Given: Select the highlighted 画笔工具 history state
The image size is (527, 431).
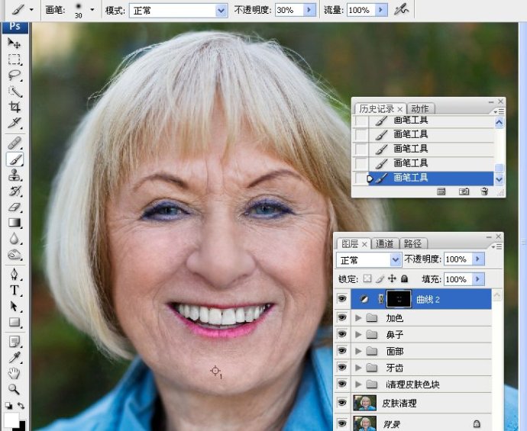Looking at the screenshot, I should pyautogui.click(x=431, y=178).
